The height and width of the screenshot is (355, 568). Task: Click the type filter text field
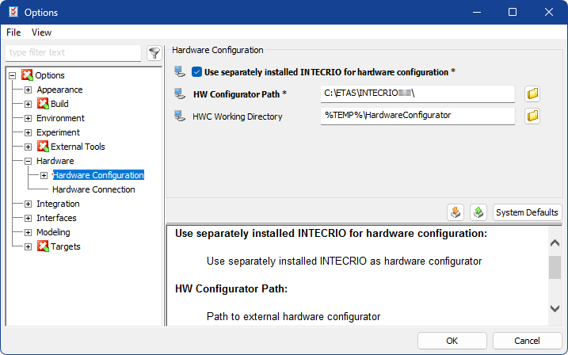[x=73, y=53]
